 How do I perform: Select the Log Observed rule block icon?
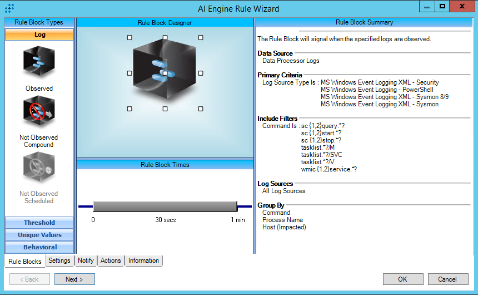click(x=39, y=62)
